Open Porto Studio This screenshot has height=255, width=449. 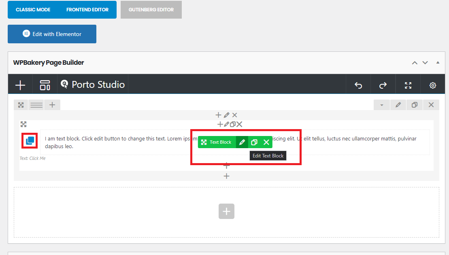pyautogui.click(x=93, y=85)
